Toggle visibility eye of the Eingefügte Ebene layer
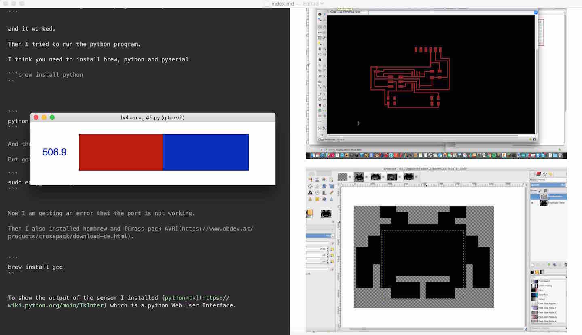The image size is (582, 335). click(533, 203)
